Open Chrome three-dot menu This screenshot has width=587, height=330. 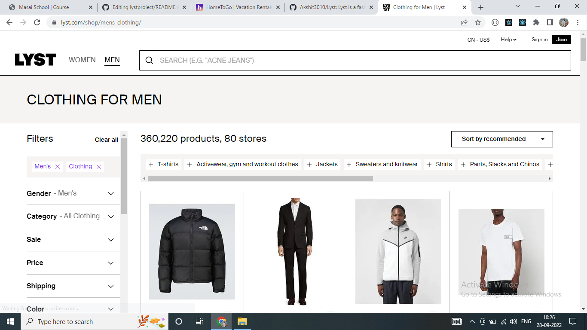[x=578, y=22]
